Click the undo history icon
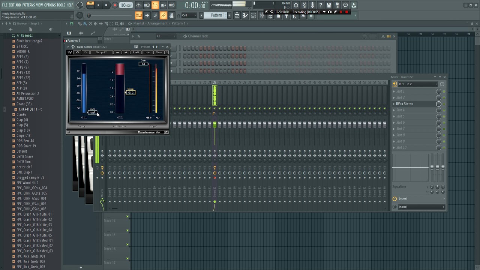The image size is (480, 270). click(x=296, y=5)
